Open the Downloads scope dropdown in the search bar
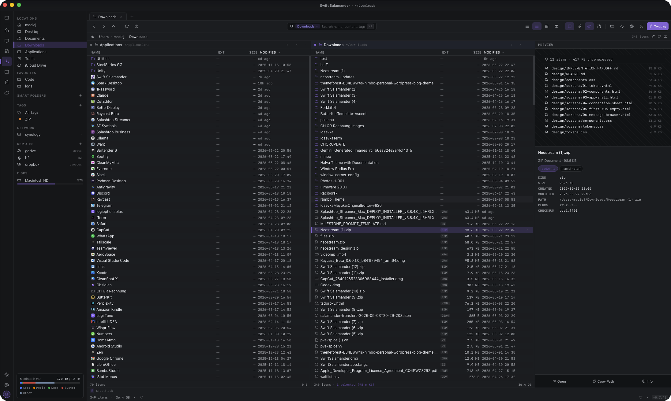The height and width of the screenshot is (401, 671). click(x=307, y=27)
